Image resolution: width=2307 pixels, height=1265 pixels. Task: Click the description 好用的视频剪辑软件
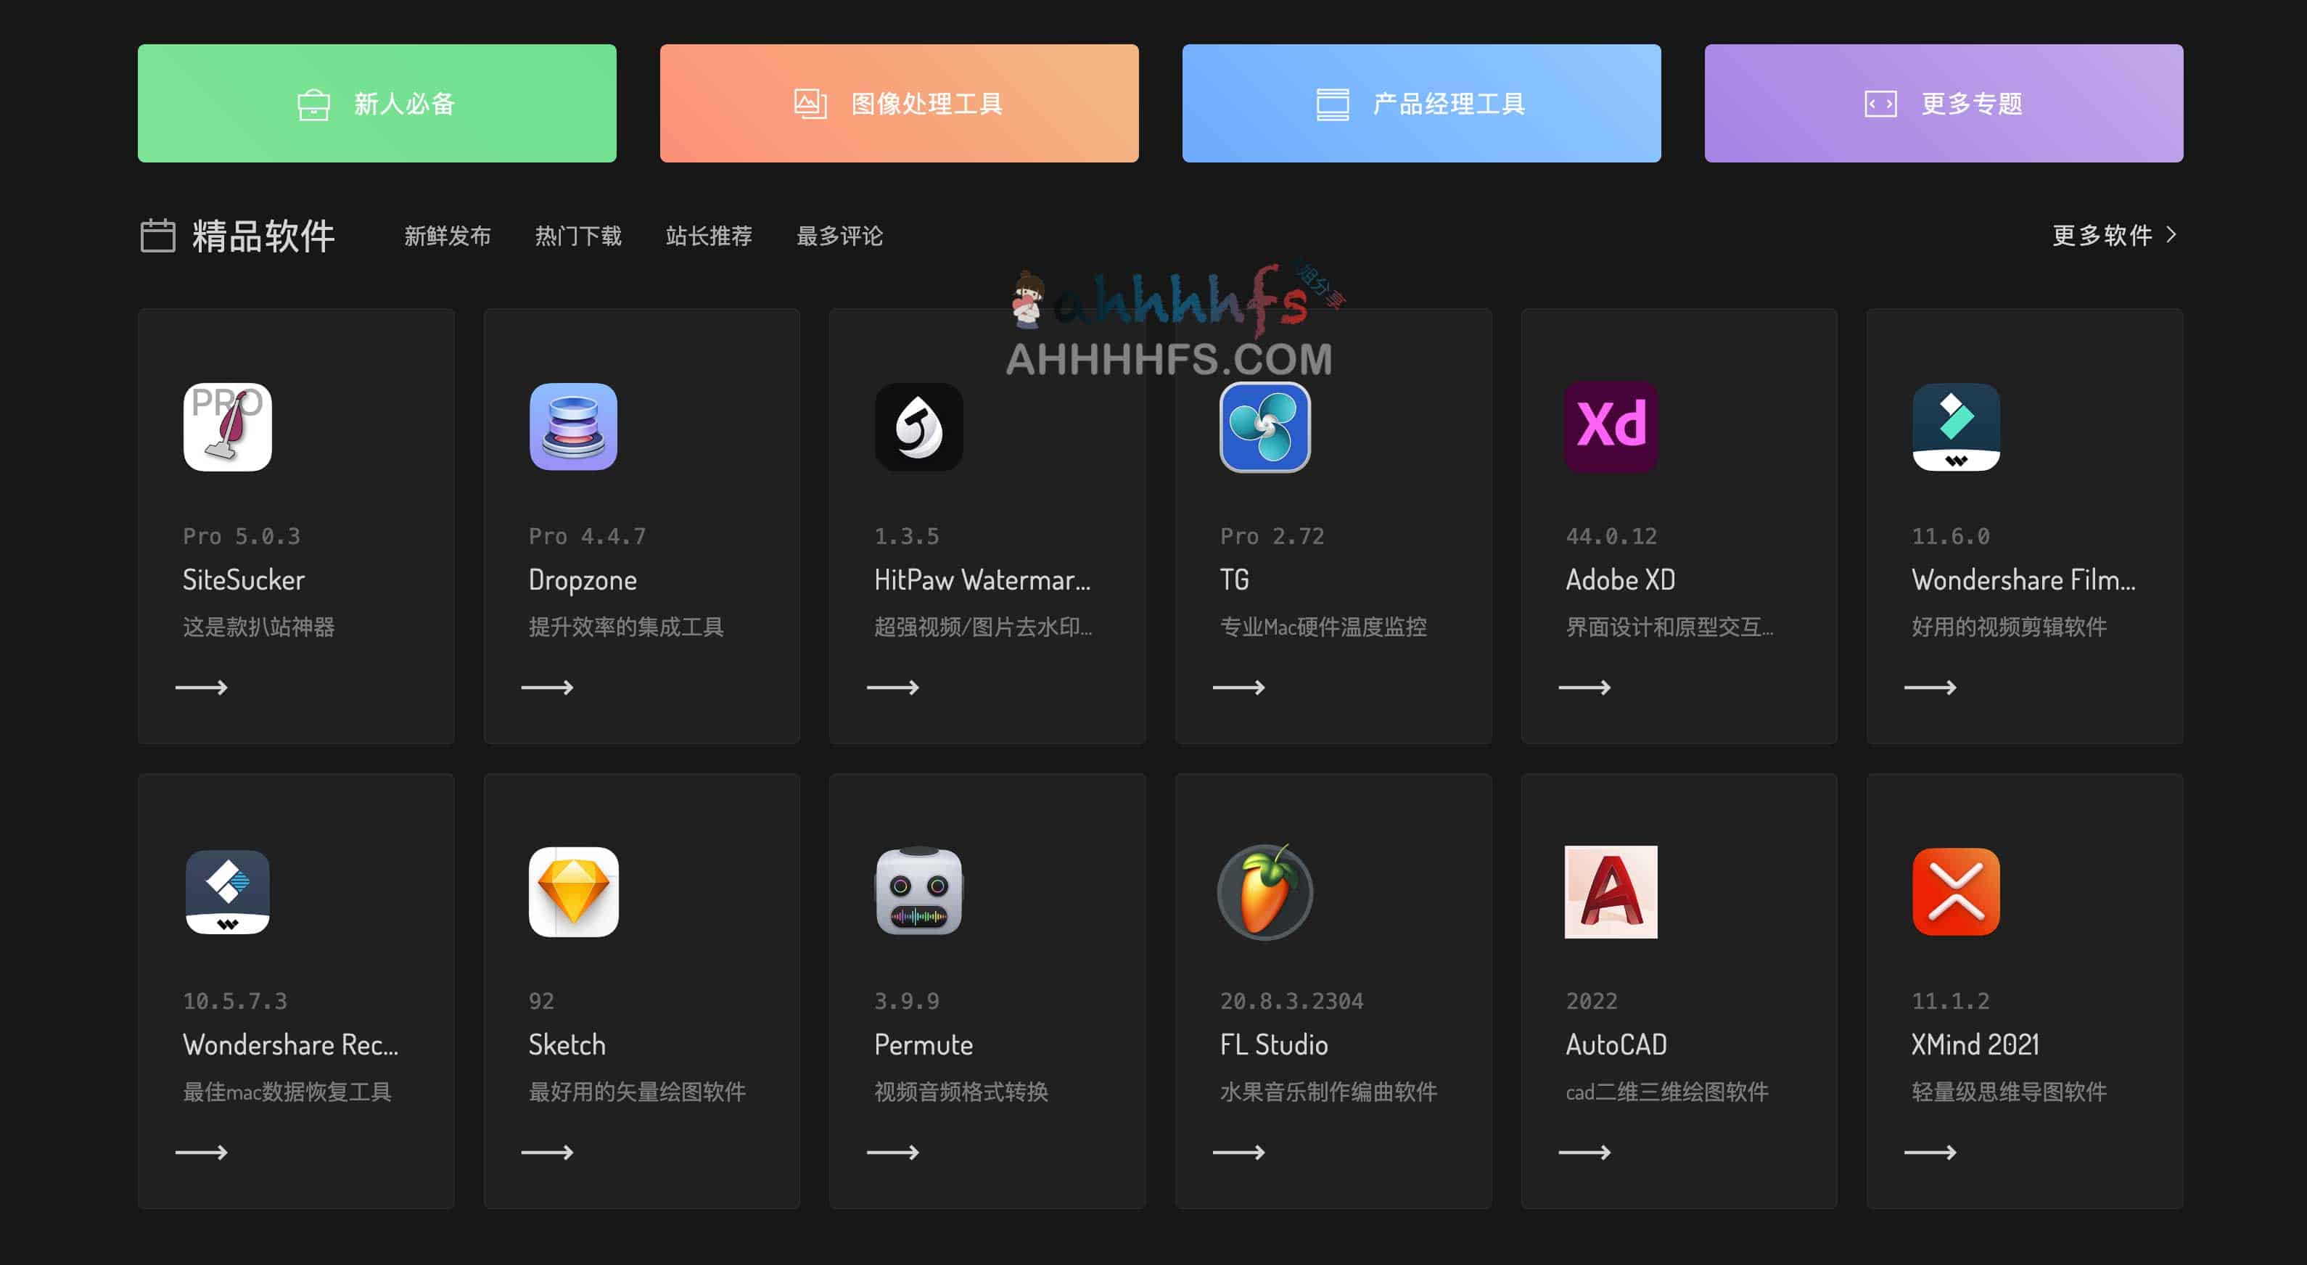point(2009,627)
